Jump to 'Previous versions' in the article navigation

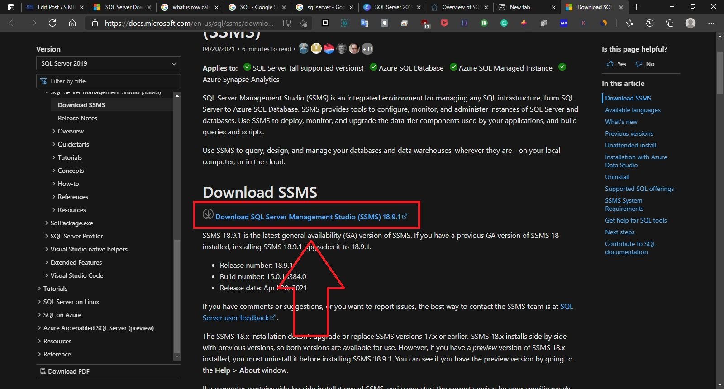click(629, 133)
